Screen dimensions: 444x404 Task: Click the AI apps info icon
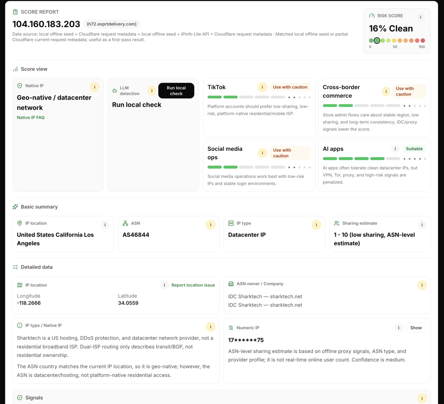(x=395, y=149)
